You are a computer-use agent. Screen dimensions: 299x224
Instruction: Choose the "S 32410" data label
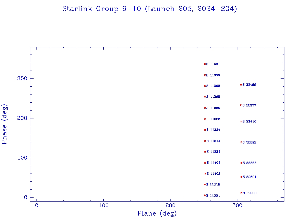[x=249, y=122]
